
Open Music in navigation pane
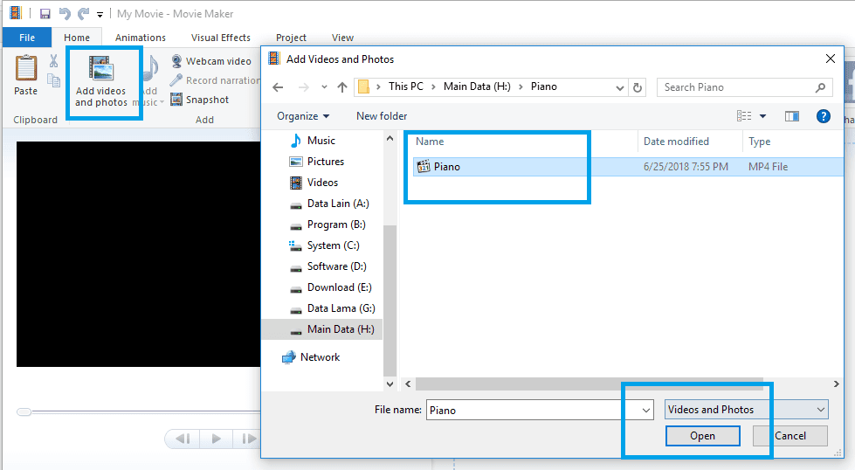(x=313, y=141)
